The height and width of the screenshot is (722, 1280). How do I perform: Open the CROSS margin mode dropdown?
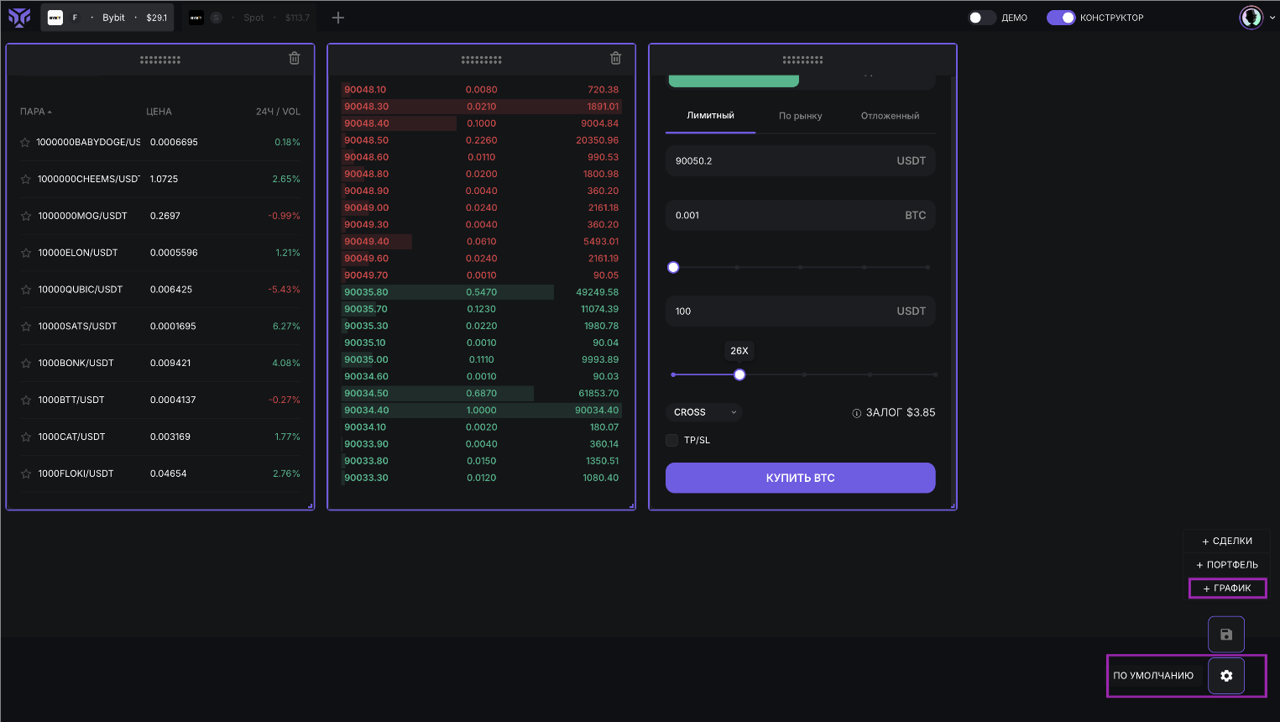pos(704,412)
